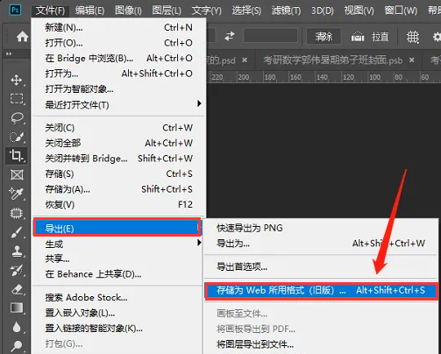
Task: Choose 在 Bridge 中浏览(B)...
Action: click(119, 59)
